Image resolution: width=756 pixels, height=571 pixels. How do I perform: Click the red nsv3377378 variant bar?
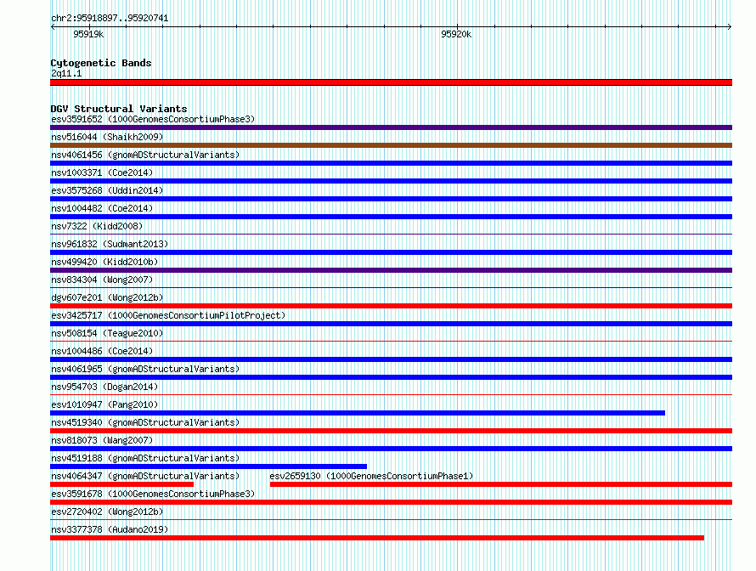click(x=377, y=538)
